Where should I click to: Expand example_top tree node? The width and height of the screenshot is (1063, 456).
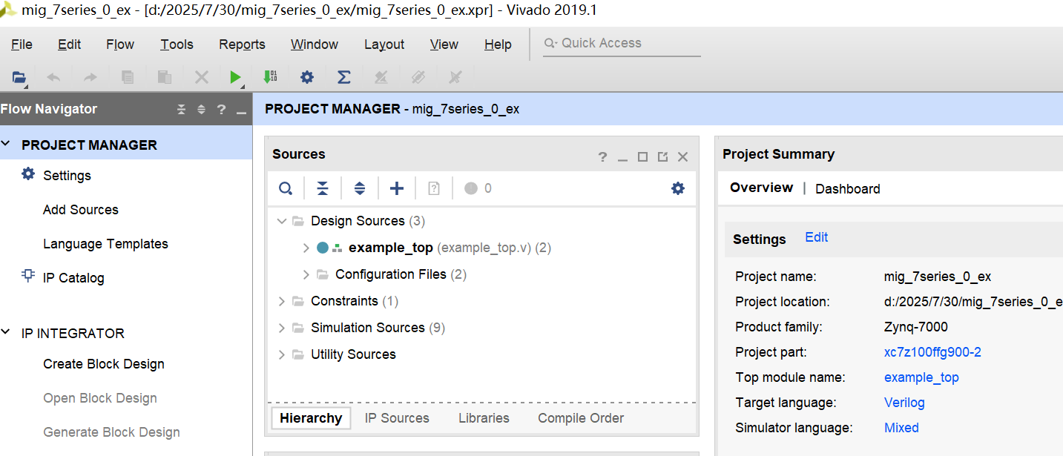[x=306, y=248]
